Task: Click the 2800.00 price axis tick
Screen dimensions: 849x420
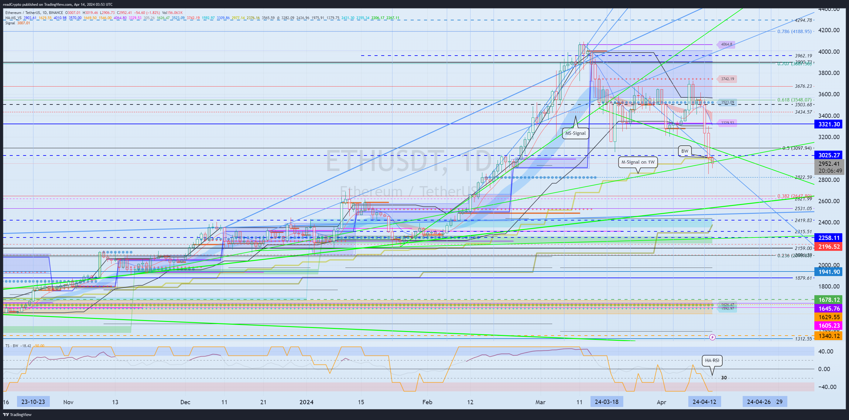Action: [x=829, y=180]
